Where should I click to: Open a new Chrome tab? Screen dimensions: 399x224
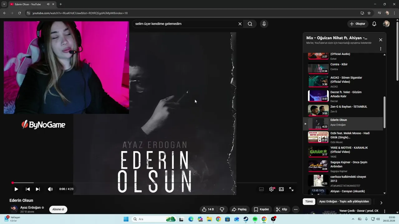pyautogui.click(x=60, y=4)
